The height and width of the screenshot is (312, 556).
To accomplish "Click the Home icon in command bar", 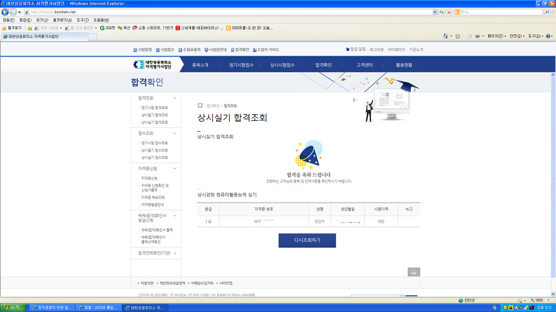I will (446, 36).
